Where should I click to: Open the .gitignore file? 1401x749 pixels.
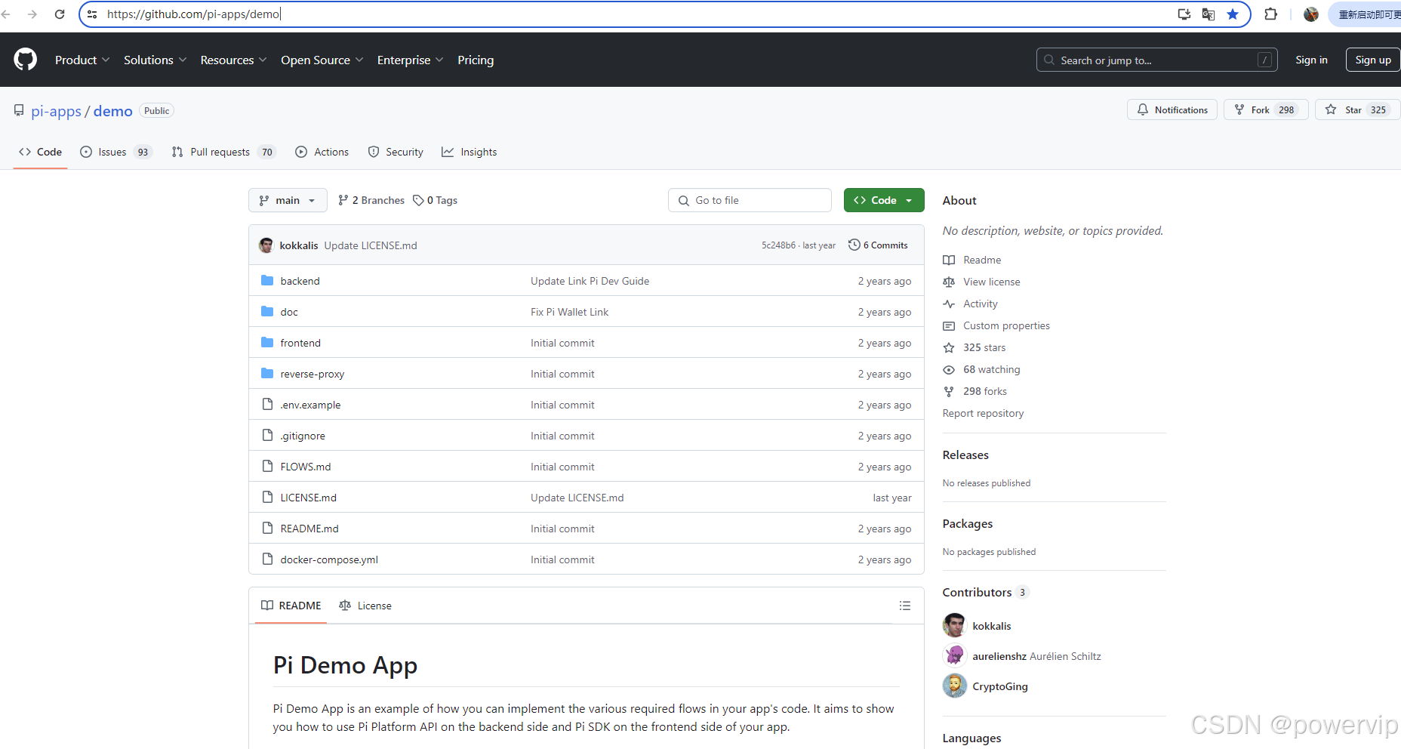pyautogui.click(x=303, y=436)
